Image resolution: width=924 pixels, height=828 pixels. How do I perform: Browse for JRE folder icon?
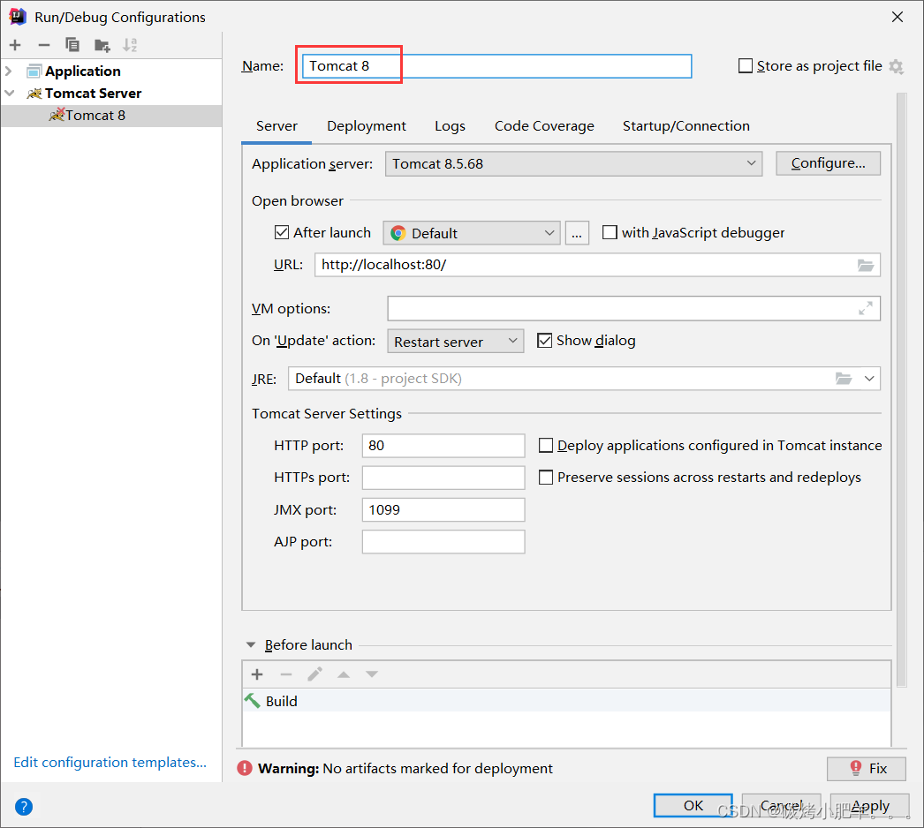[x=844, y=378]
